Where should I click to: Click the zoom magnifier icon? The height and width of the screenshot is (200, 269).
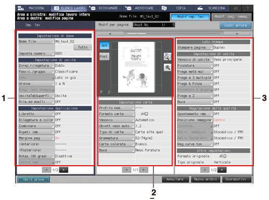tap(168, 68)
